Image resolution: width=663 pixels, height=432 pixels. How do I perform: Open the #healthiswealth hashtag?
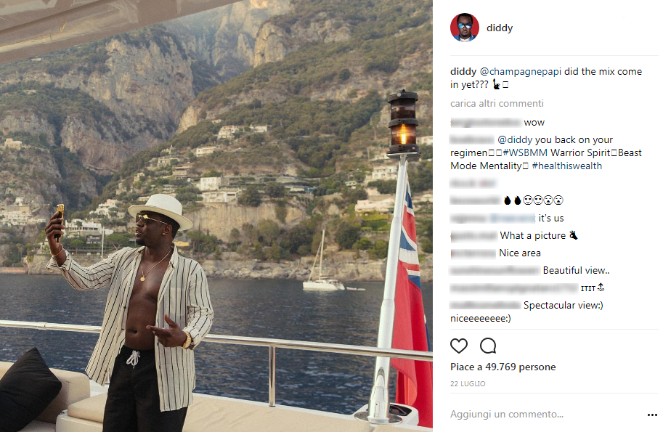566,166
